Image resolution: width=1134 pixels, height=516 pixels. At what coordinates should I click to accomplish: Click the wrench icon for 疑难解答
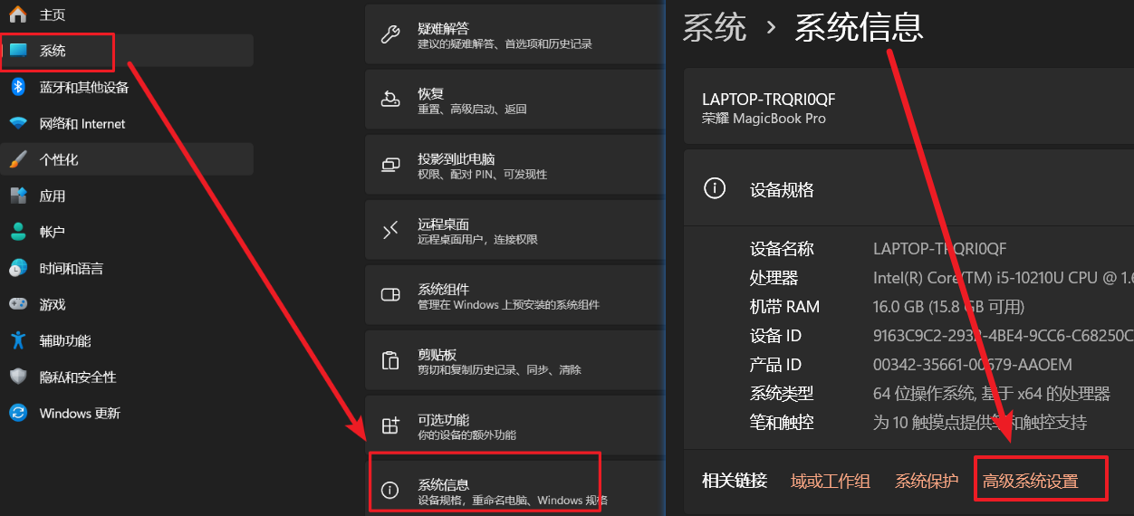coord(390,35)
